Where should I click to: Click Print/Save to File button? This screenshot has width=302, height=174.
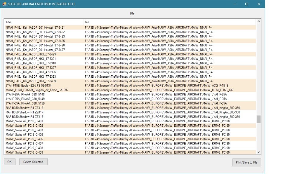(247, 162)
